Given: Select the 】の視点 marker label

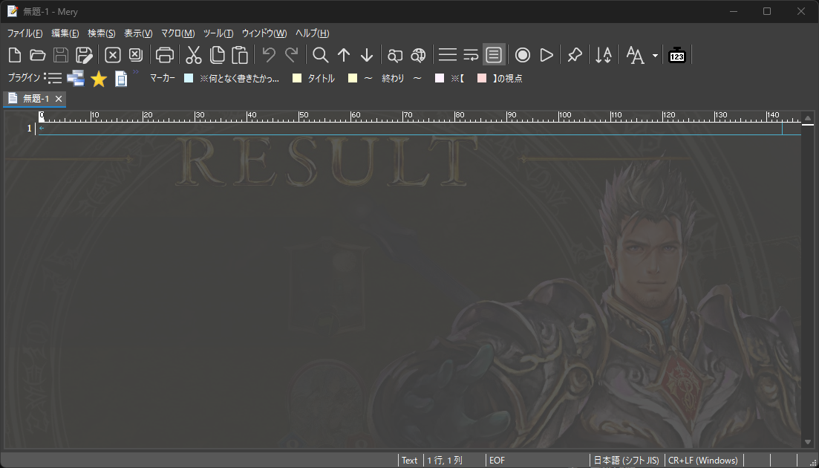Looking at the screenshot, I should tap(507, 78).
